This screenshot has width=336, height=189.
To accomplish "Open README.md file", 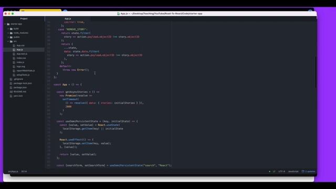I will tap(20, 91).
